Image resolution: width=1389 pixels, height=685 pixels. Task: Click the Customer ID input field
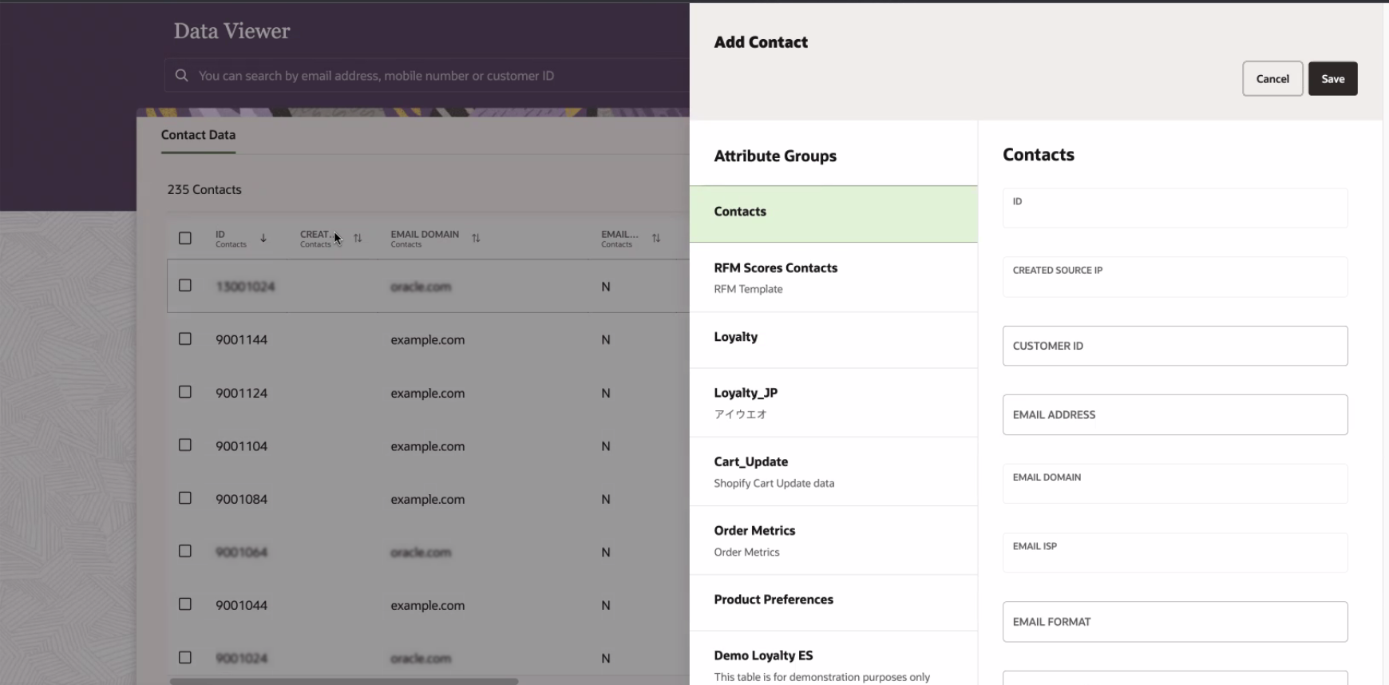[1175, 346]
